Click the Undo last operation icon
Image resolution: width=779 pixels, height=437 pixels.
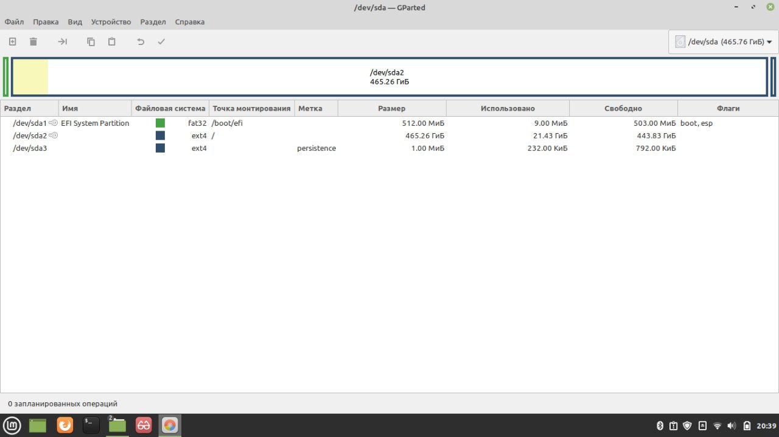point(141,42)
